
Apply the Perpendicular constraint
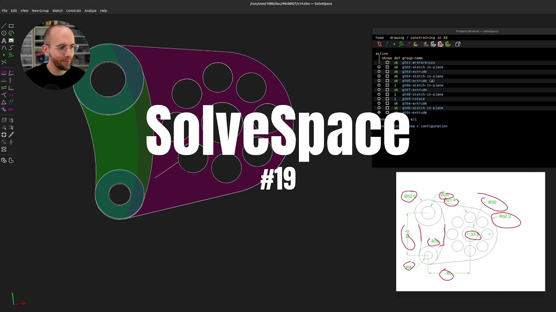tap(11, 87)
